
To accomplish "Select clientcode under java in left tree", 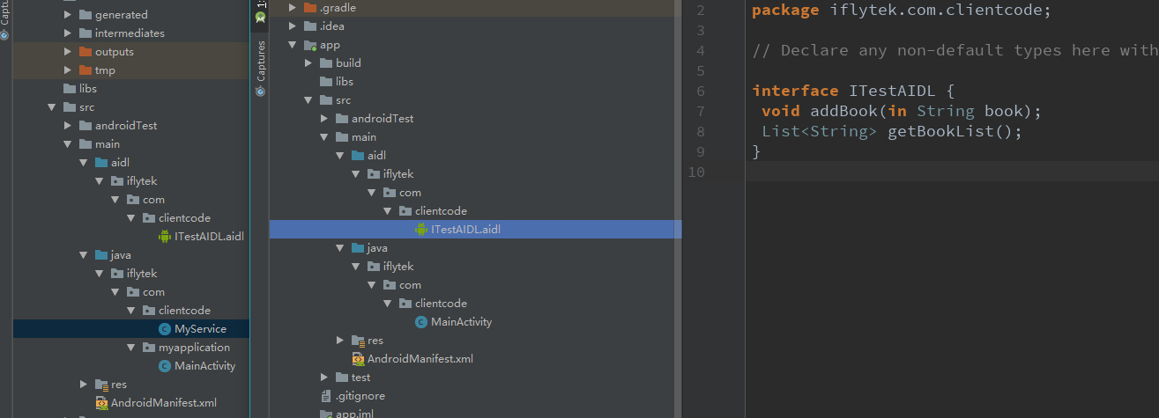I will click(184, 311).
